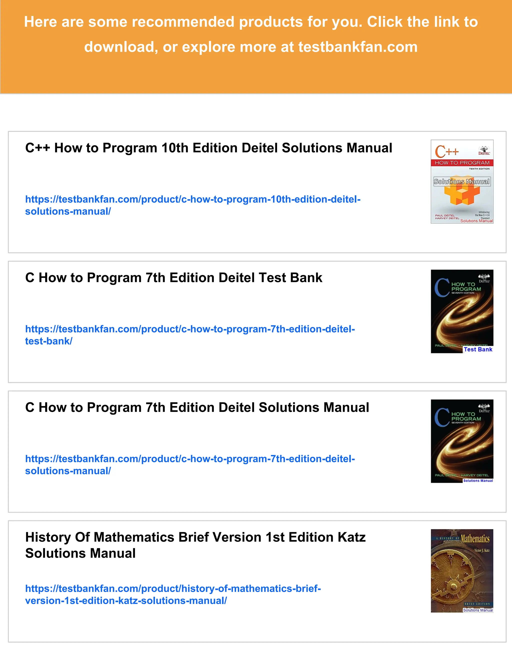
Task: Click the large red C++ letters on cover
Action: [x=446, y=151]
